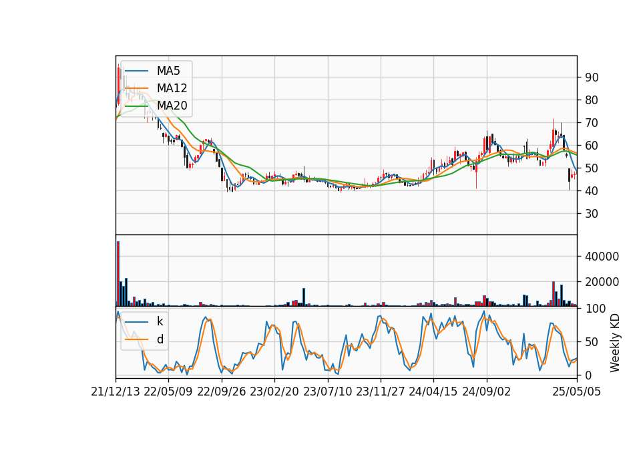Click the 80 price axis label

click(592, 100)
